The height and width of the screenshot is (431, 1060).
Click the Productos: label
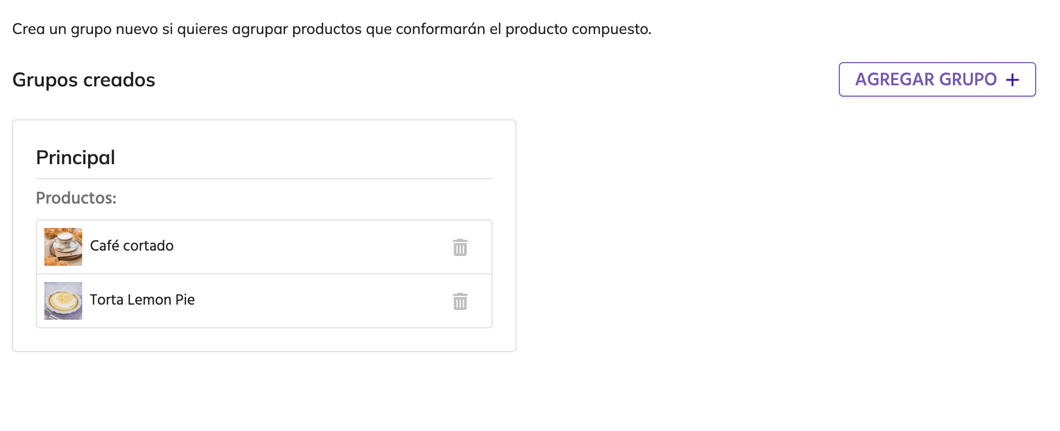(76, 198)
